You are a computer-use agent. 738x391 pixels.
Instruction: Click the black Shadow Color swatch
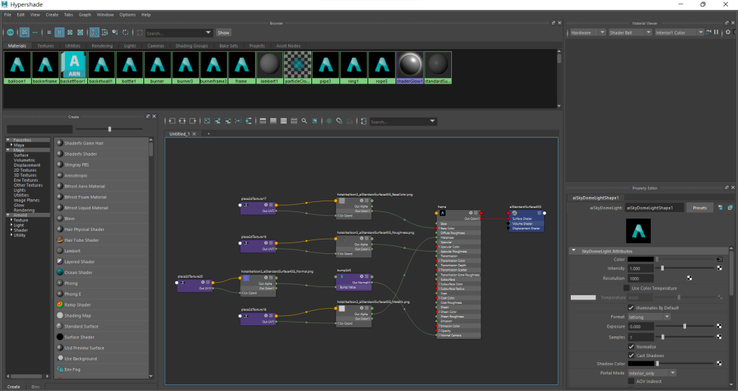coord(641,364)
